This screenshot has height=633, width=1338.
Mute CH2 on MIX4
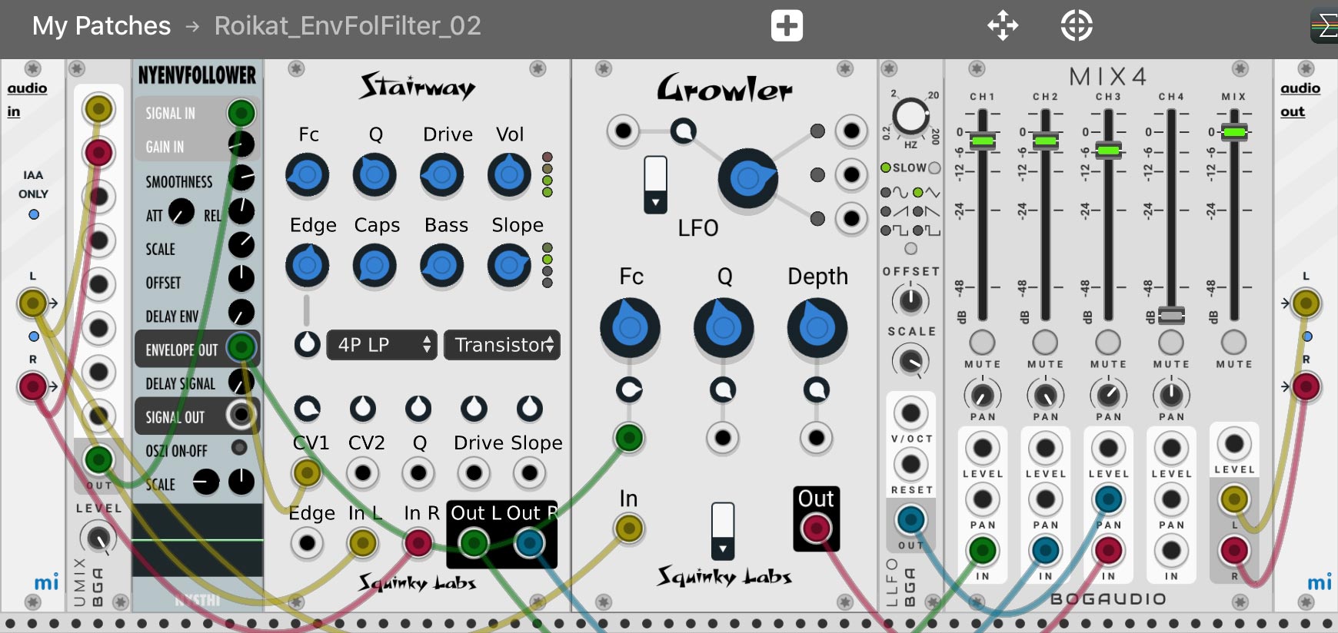(x=1045, y=342)
